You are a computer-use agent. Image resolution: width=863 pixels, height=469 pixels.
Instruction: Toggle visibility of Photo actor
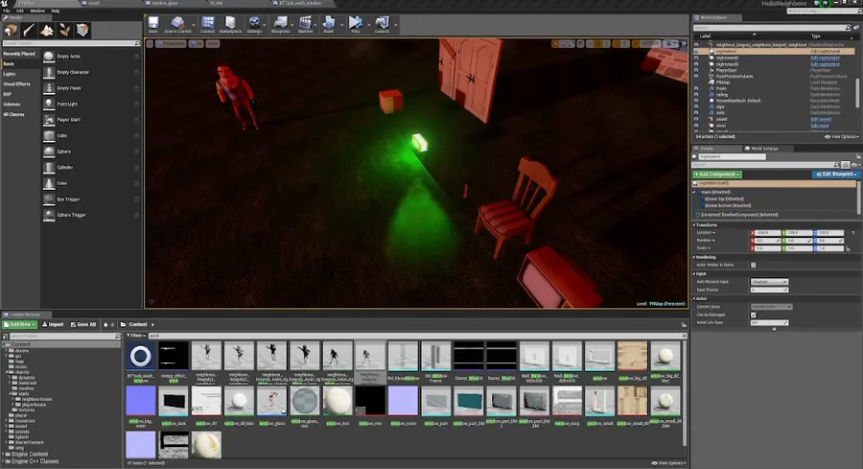coord(696,88)
